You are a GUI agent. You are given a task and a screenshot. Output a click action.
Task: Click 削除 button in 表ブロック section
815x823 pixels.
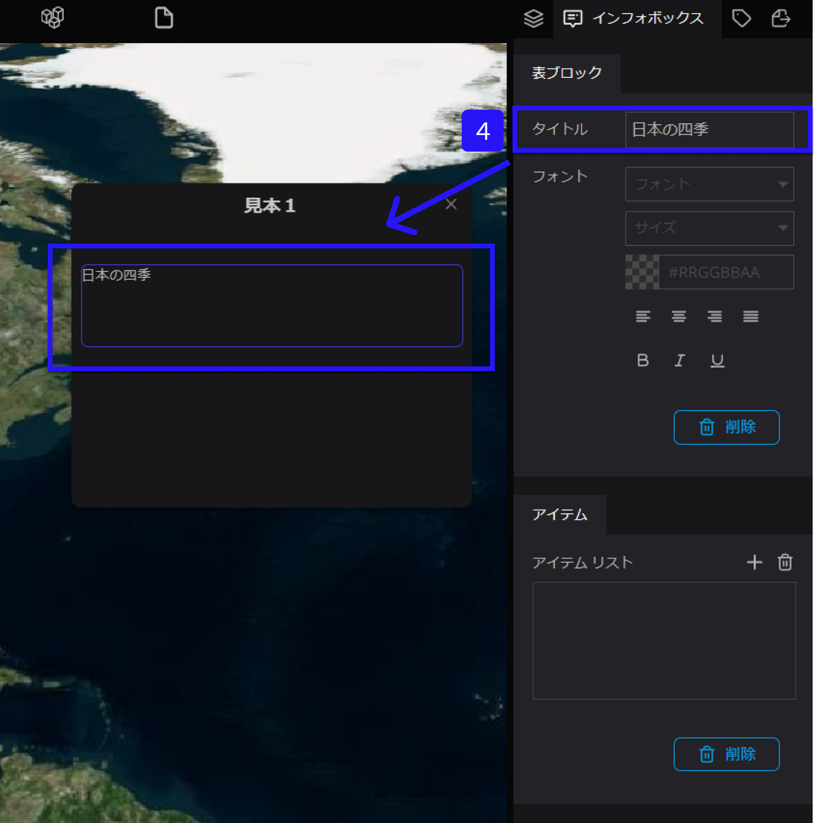coord(727,427)
